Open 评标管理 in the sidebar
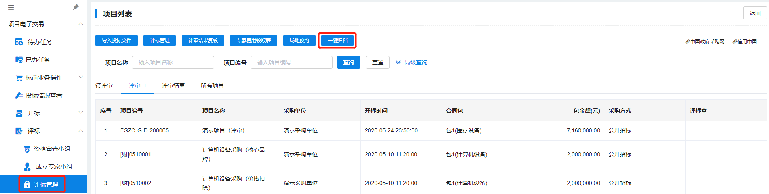Screen dimensions: 769x194 click(x=45, y=185)
